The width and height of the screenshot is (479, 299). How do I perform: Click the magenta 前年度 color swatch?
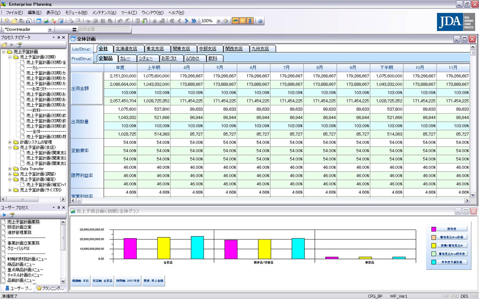point(433,229)
